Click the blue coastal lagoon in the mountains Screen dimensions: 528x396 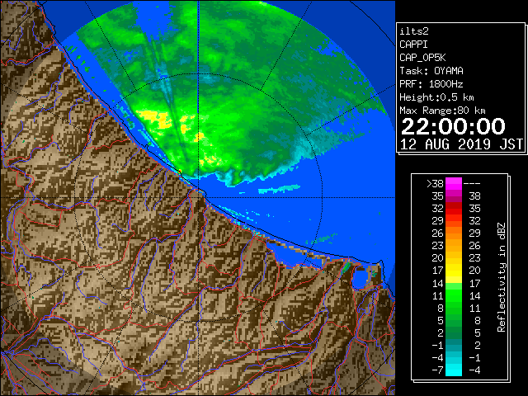[x=360, y=280]
